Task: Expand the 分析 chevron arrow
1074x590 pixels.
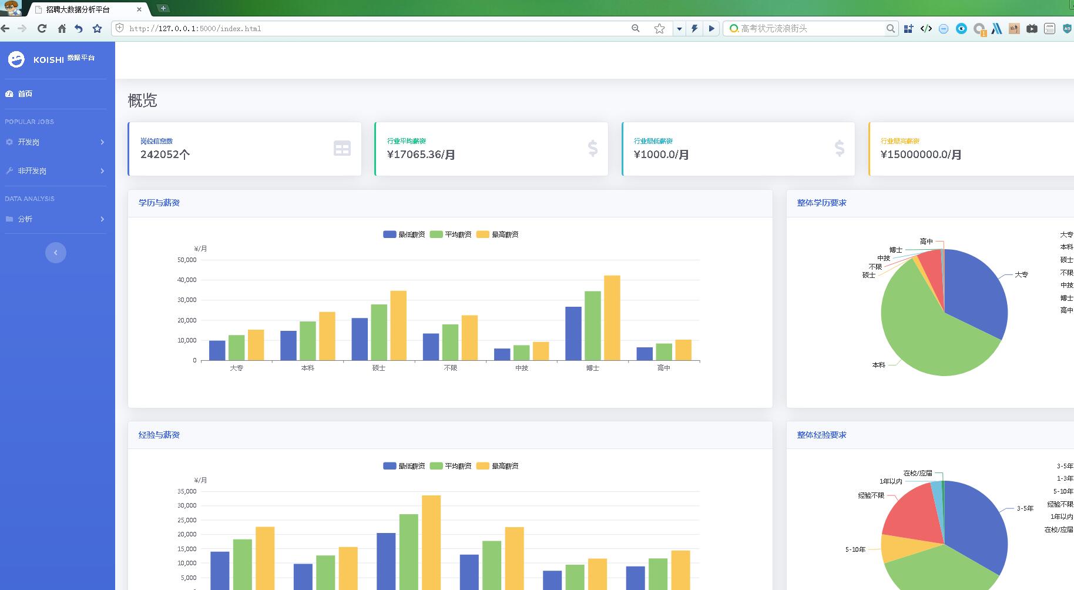Action: [102, 219]
